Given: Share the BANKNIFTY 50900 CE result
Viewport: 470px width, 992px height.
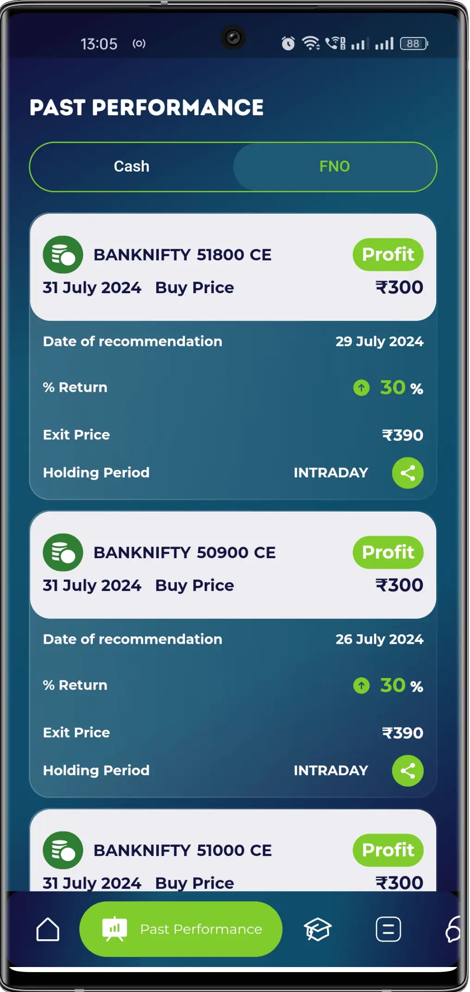Looking at the screenshot, I should click(x=408, y=770).
